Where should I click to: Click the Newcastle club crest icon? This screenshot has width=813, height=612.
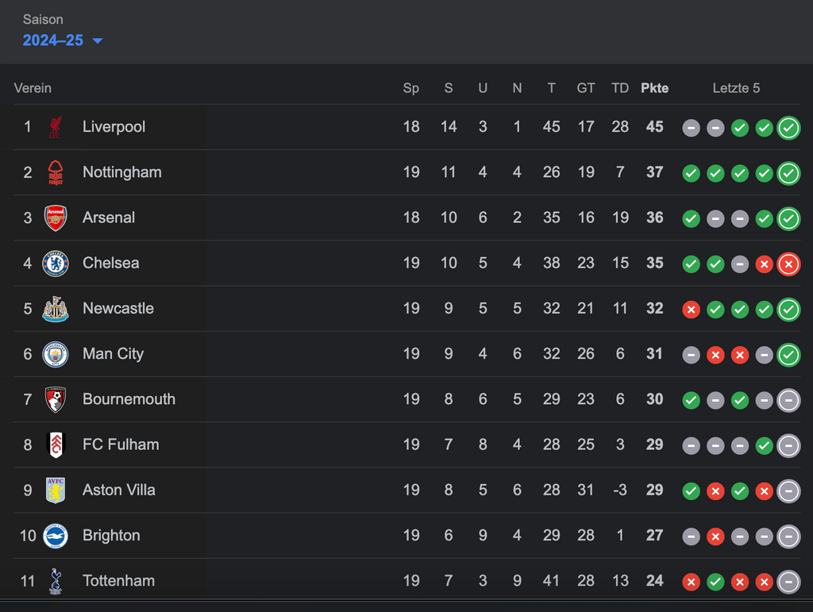[x=55, y=308]
